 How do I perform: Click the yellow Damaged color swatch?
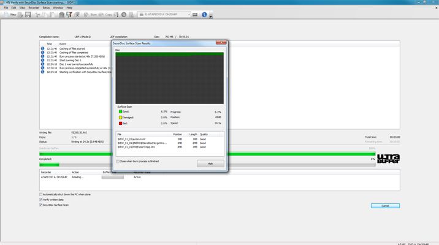(120, 118)
